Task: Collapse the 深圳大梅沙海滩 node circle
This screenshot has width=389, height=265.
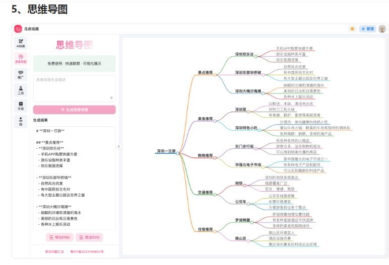Action: pos(263,94)
